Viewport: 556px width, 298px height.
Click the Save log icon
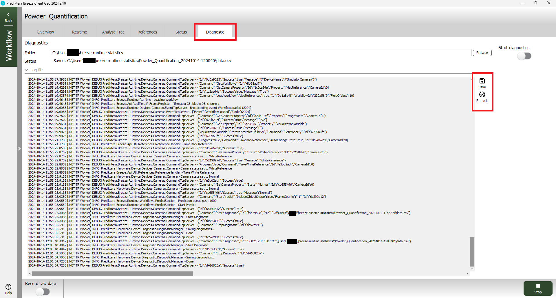click(482, 81)
